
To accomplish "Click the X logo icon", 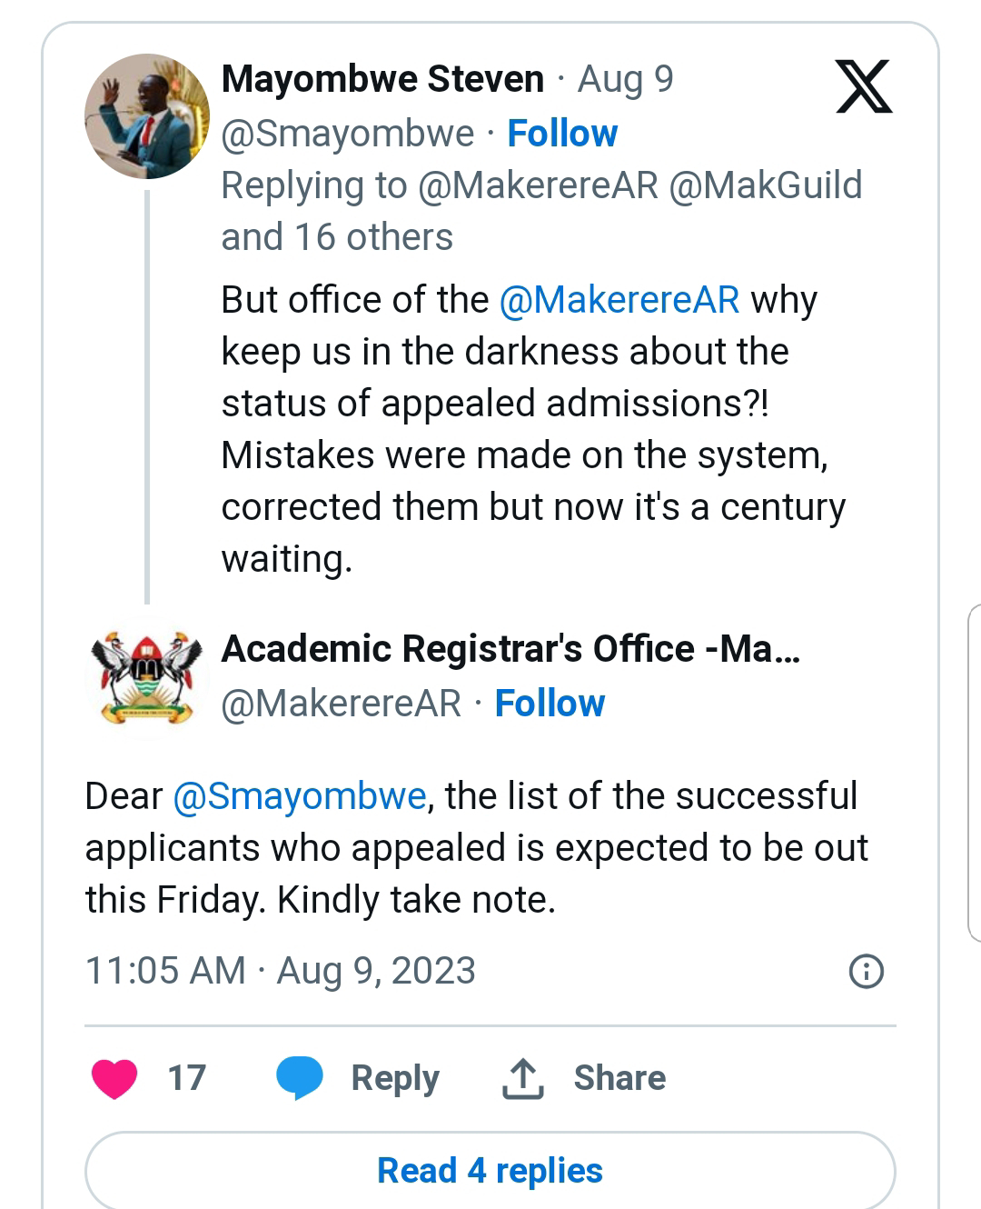I will [x=864, y=86].
